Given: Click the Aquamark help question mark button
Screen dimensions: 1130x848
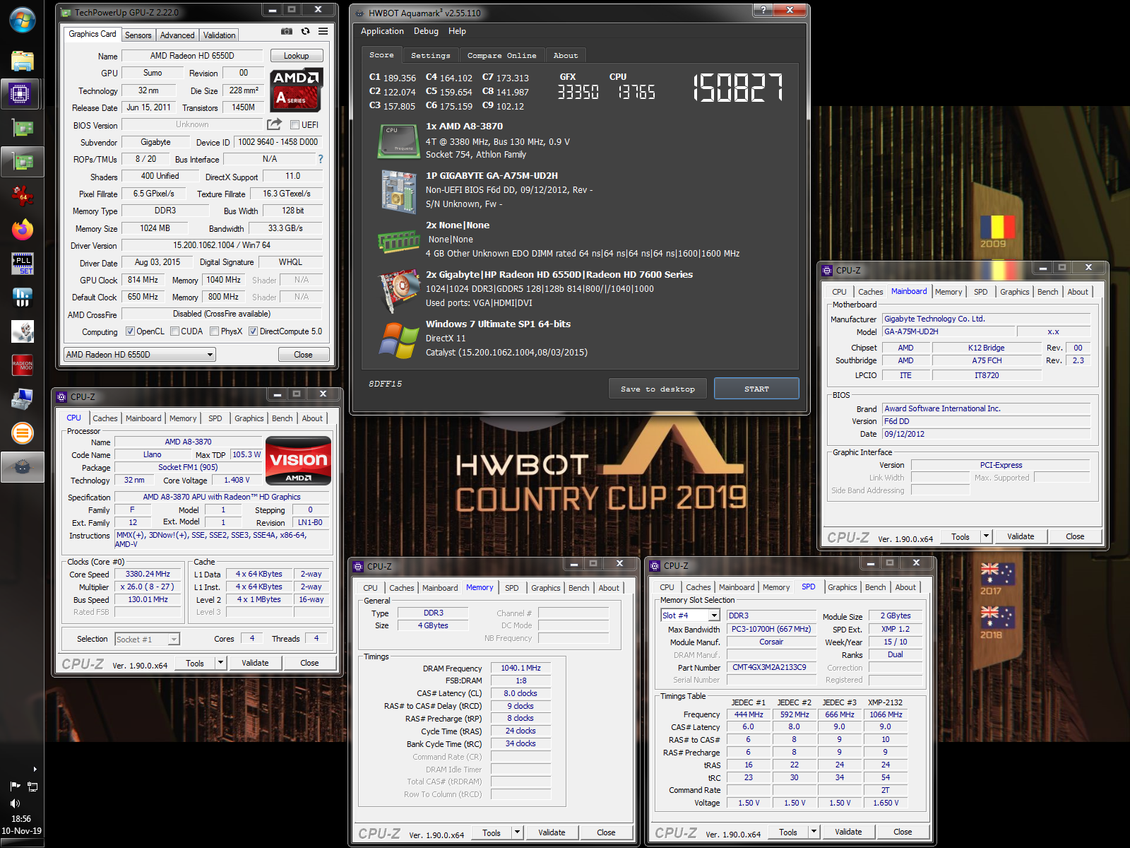Looking at the screenshot, I should coord(762,11).
